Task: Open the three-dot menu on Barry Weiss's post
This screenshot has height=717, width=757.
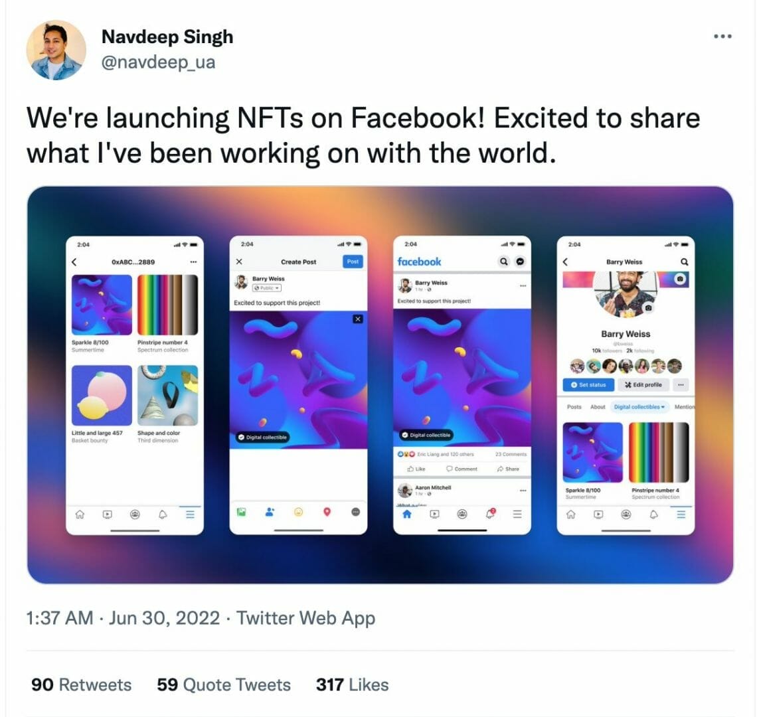Action: point(523,285)
